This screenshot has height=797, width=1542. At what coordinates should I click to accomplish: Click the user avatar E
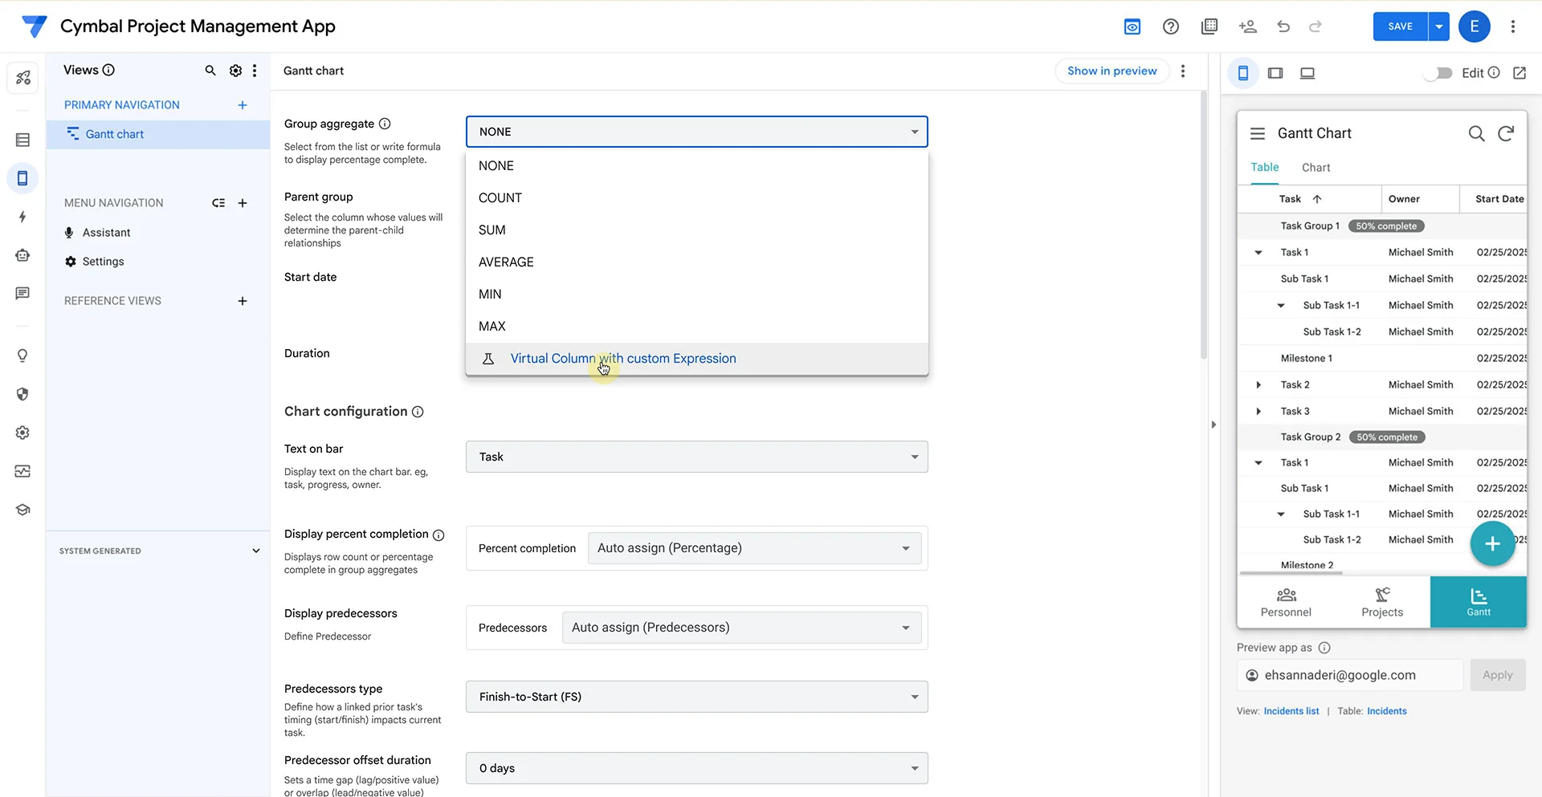1475,26
